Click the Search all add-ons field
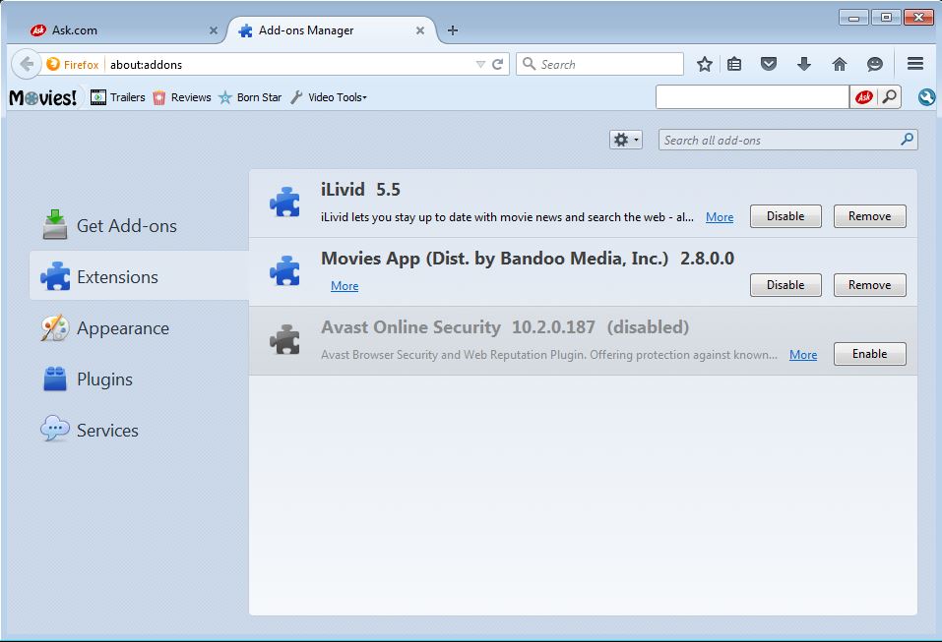The height and width of the screenshot is (642, 942). click(x=787, y=140)
